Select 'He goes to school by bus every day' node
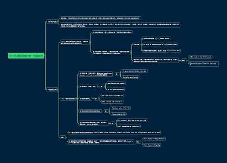 coord(134,71)
